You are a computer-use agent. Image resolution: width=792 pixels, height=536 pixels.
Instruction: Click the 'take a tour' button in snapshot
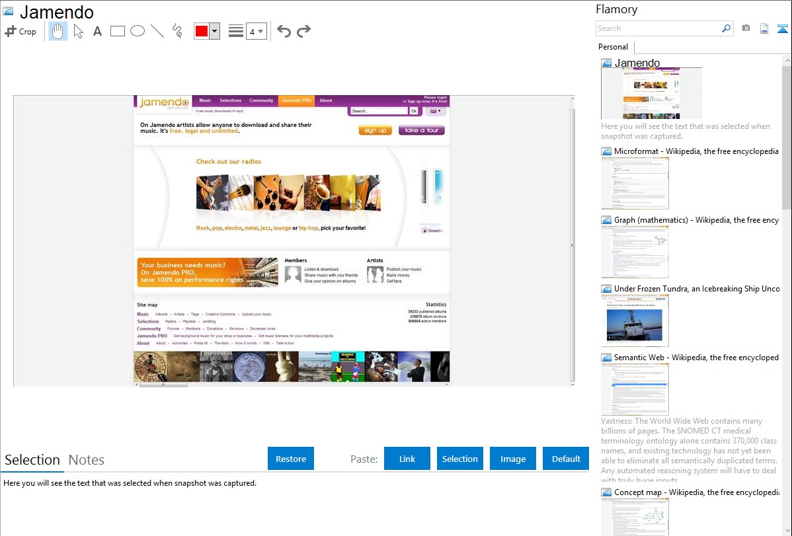422,130
